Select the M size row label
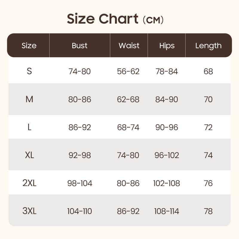Viewport: 239px width, 239px height. point(29,99)
